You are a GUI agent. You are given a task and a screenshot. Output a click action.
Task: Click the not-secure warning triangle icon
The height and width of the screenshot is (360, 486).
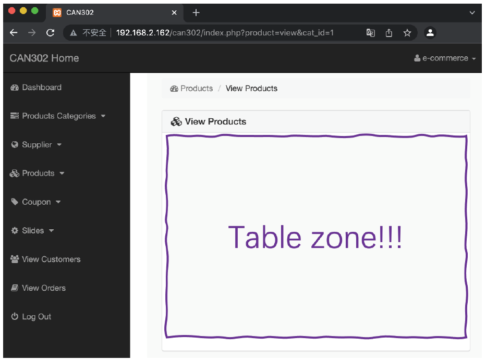click(x=74, y=33)
